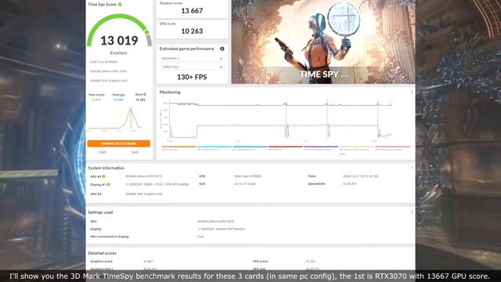The height and width of the screenshot is (282, 501).
Task: Click the Display label in Settings used
Action: 96,229
